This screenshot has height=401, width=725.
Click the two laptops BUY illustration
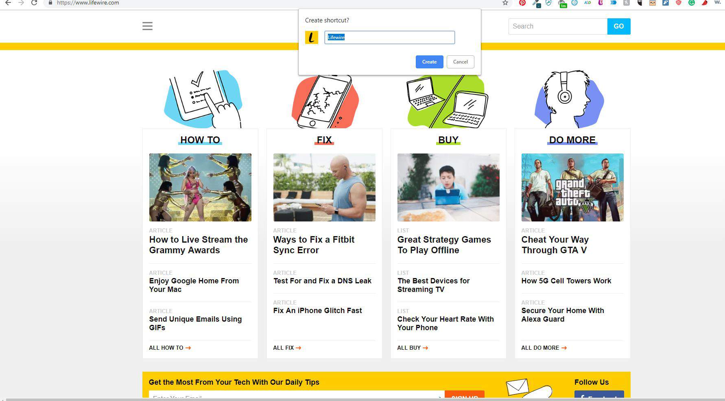tap(448, 101)
